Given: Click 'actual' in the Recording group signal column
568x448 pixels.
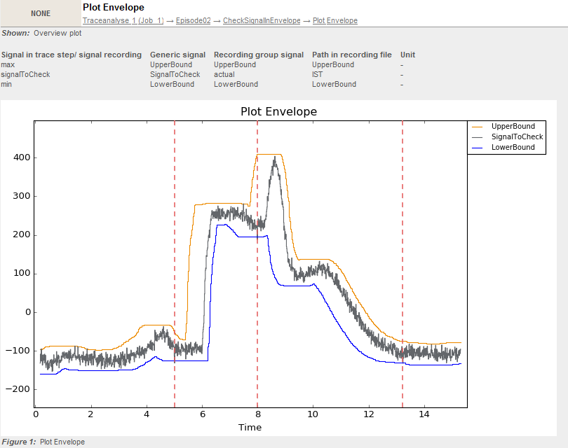Looking at the screenshot, I should click(x=224, y=74).
